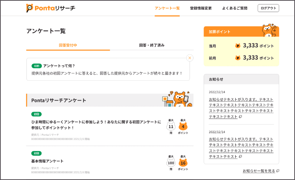Click the orange 16 points bear badge
The height and width of the screenshot is (180, 295).
pyautogui.click(x=183, y=163)
